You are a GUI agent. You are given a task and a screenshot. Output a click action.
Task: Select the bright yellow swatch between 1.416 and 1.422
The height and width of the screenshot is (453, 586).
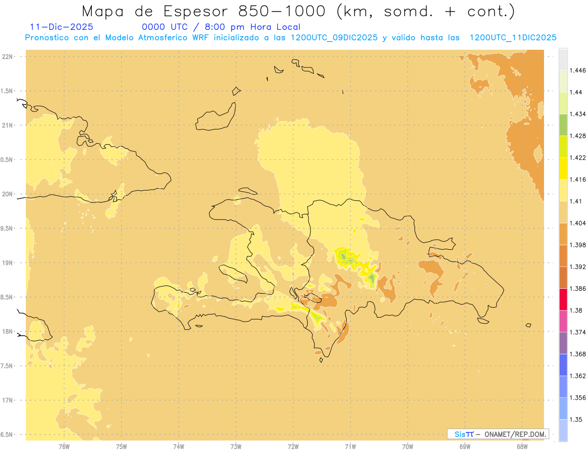click(x=563, y=168)
